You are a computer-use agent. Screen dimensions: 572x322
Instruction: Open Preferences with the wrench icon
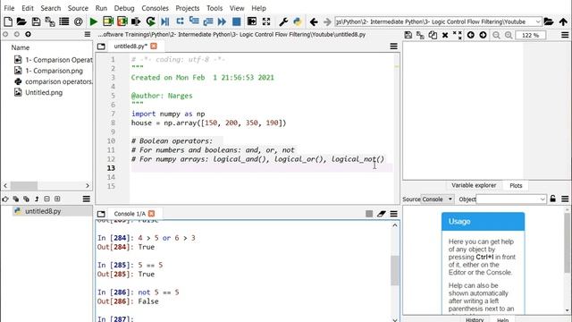coord(283,21)
